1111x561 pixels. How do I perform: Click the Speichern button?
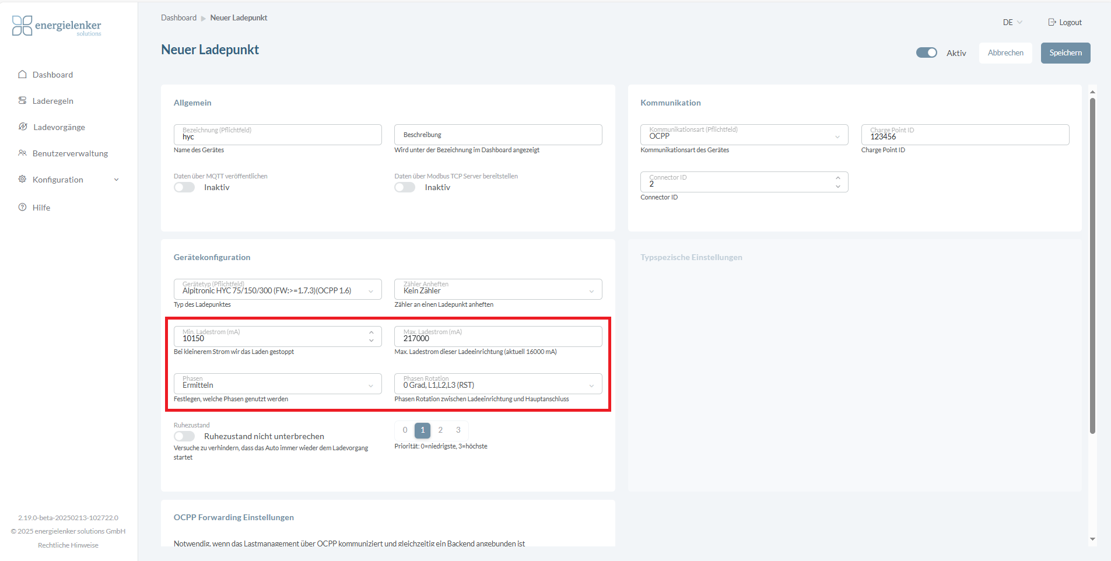[x=1066, y=53]
